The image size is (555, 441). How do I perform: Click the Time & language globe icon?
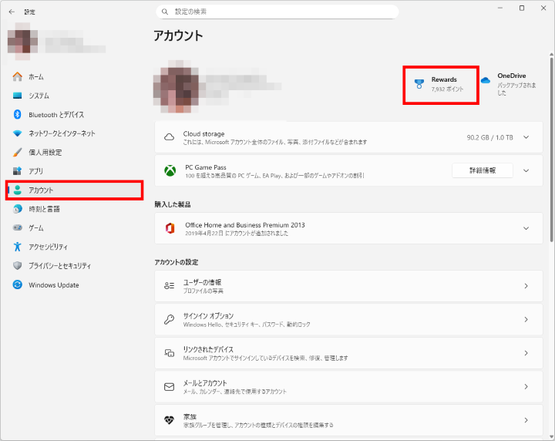[x=17, y=209]
